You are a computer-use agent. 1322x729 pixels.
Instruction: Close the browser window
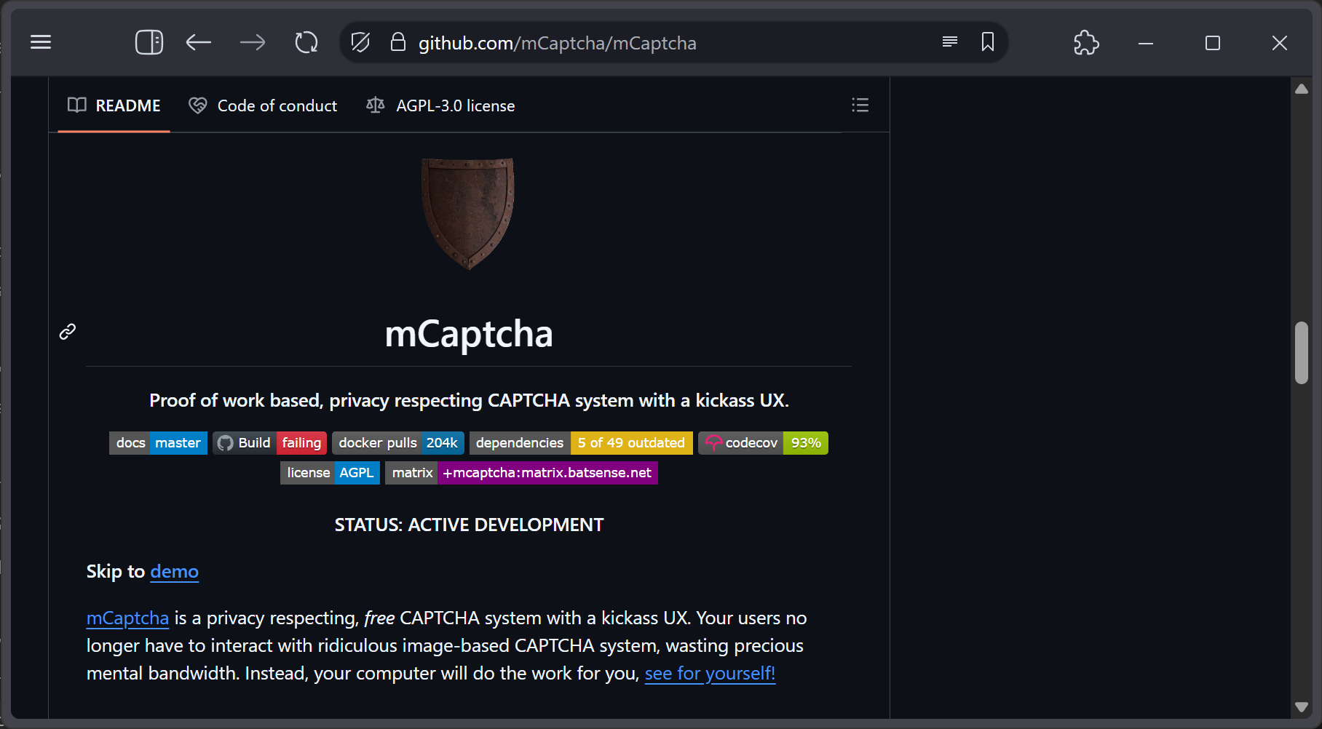(1280, 43)
